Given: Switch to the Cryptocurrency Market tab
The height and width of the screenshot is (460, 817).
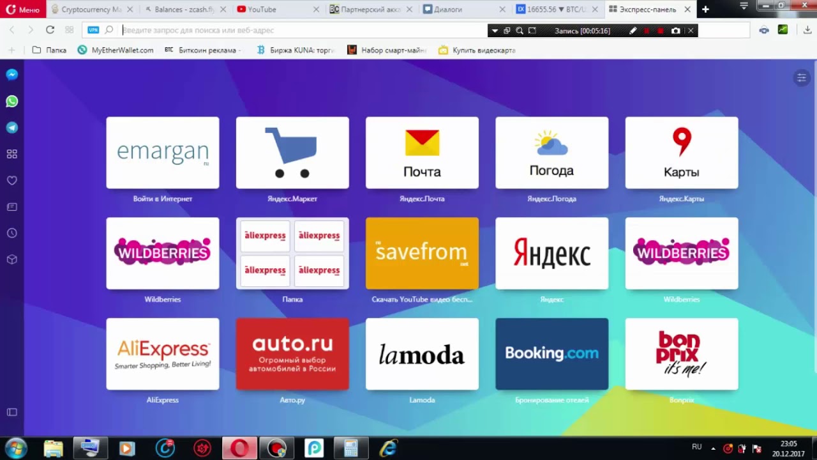Looking at the screenshot, I should [x=91, y=10].
